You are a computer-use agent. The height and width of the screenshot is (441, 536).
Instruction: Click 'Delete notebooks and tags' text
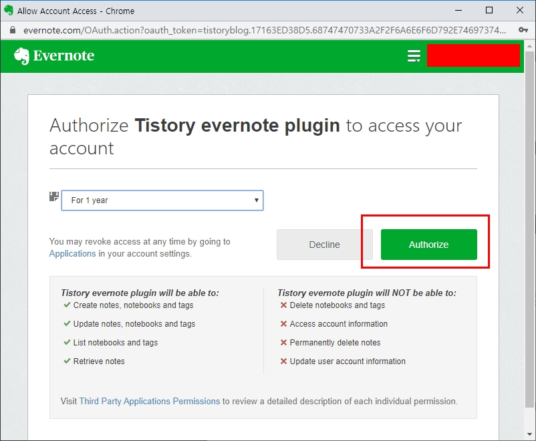pyautogui.click(x=338, y=305)
